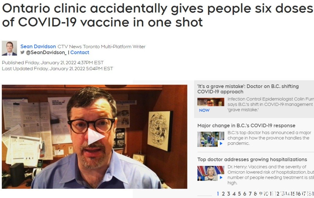
Task: Open hospital thumbnail for B.C. response
Action: point(211,139)
